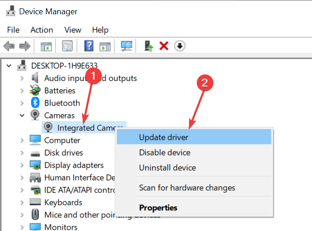Viewport: 312px width, 231px height.
Task: Expand the Disk drives category
Action: coord(22,153)
